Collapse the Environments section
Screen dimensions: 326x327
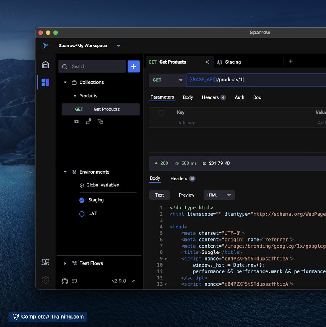click(x=65, y=172)
